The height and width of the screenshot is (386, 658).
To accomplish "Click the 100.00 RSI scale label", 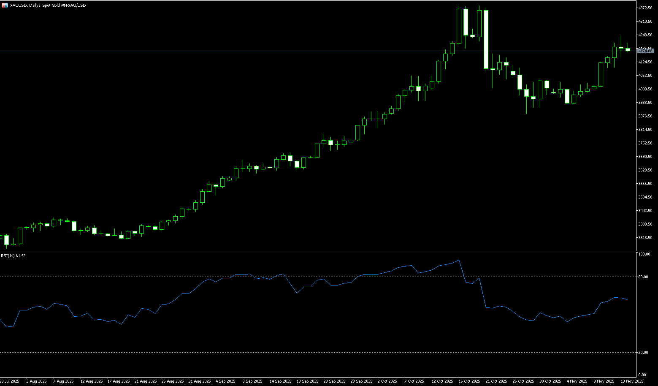I will click(x=644, y=254).
